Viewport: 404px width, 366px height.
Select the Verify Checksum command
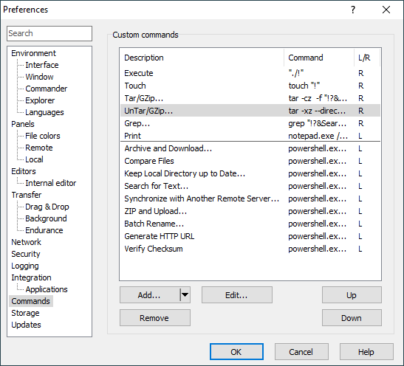coord(250,249)
